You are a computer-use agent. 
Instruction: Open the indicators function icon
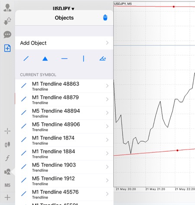7,158
